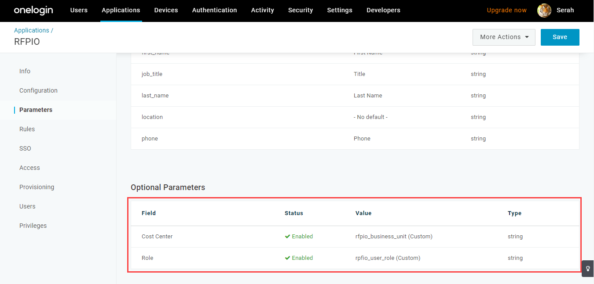Viewport: 594px width, 284px height.
Task: Open the Authentication menu
Action: (215, 10)
